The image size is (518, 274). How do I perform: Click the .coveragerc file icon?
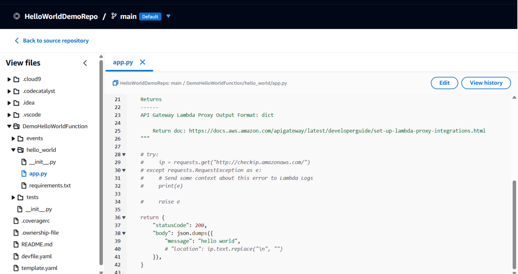16,221
